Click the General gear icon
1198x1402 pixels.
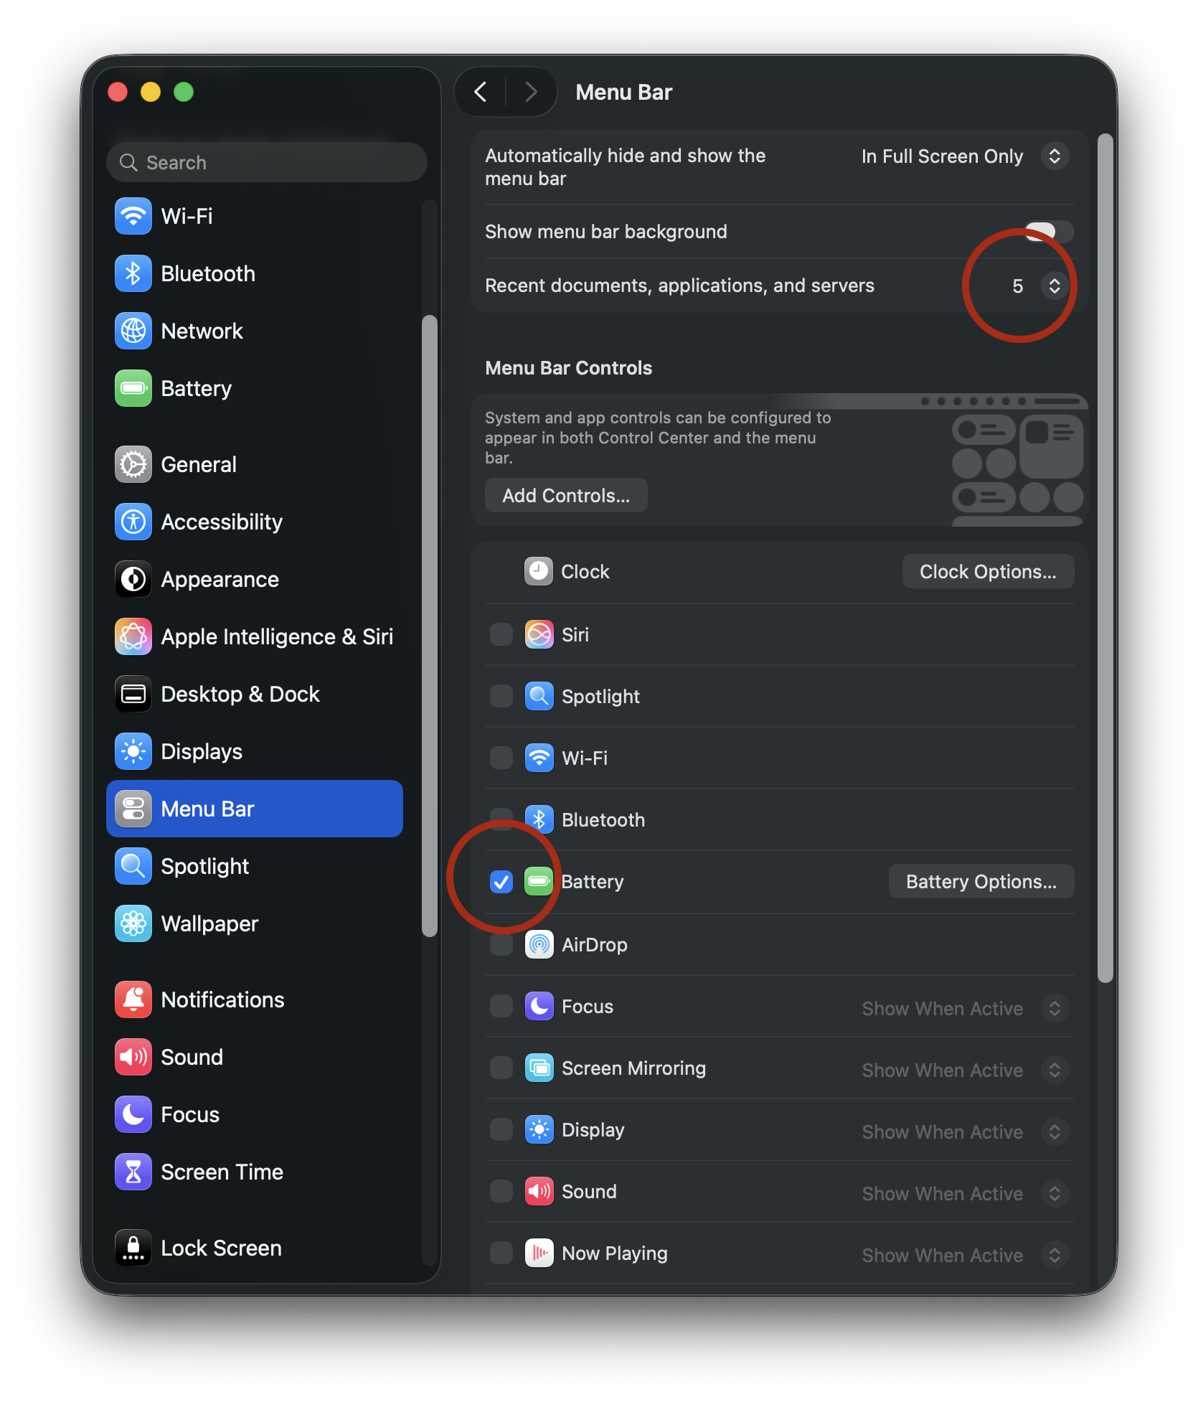(133, 464)
